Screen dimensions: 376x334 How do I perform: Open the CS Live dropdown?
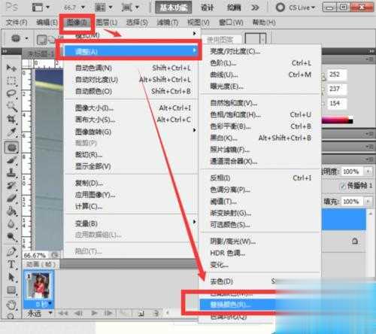(296, 8)
